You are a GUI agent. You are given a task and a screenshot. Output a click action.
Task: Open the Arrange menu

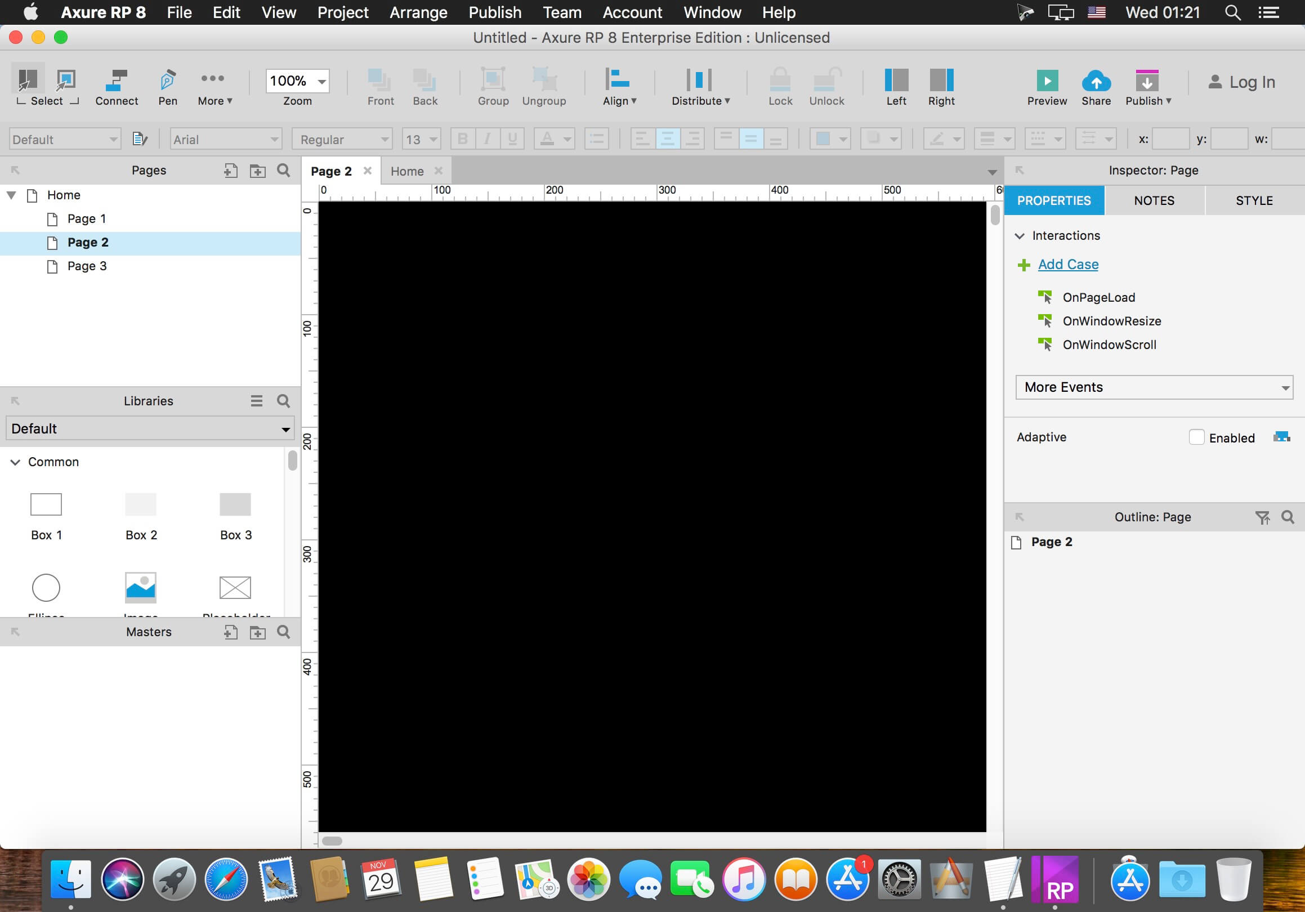pyautogui.click(x=418, y=12)
